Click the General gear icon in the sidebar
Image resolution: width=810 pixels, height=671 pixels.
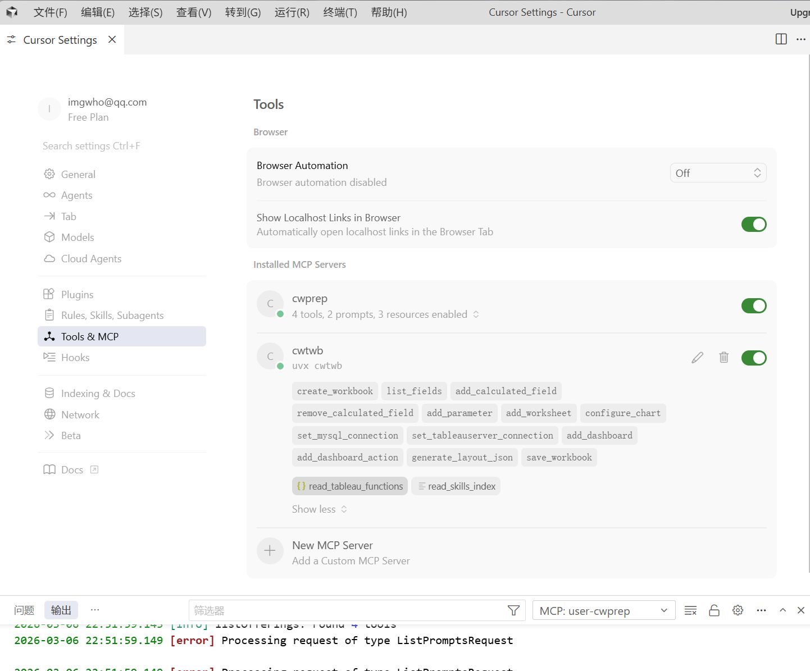[x=49, y=174]
